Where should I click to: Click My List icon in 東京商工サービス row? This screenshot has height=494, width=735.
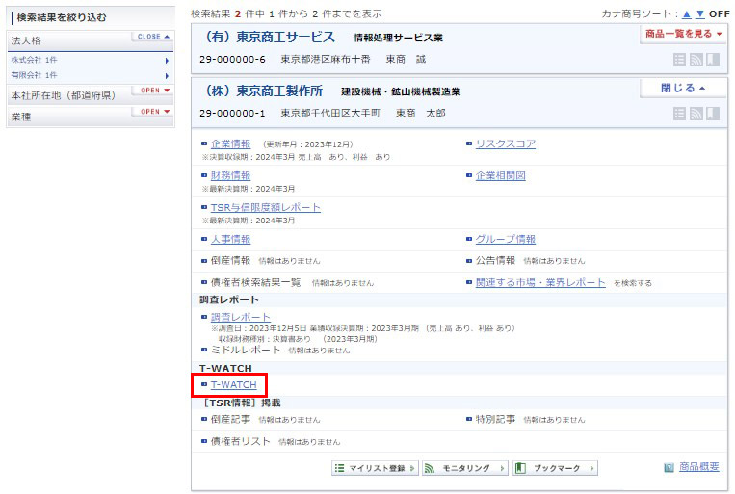coord(679,60)
